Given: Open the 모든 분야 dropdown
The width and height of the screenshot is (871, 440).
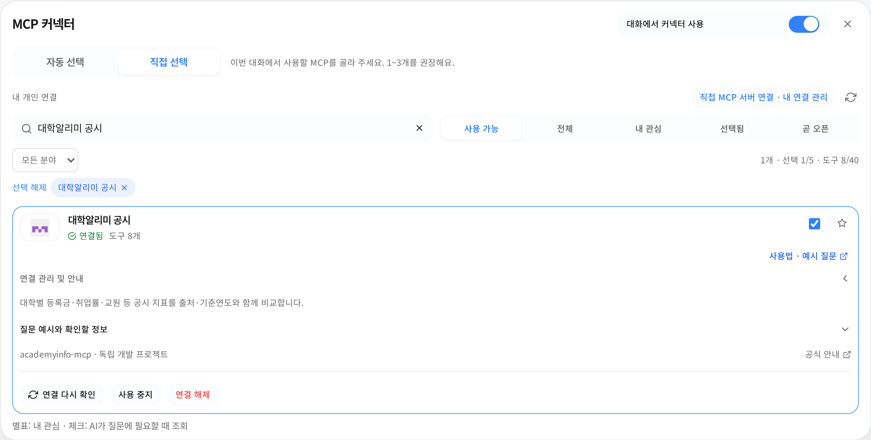Looking at the screenshot, I should 45,160.
